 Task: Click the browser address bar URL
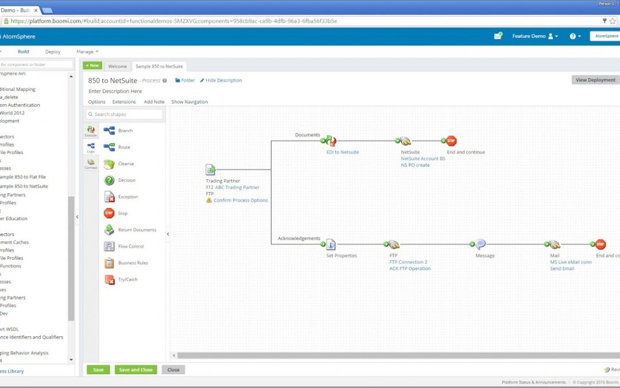(x=174, y=21)
